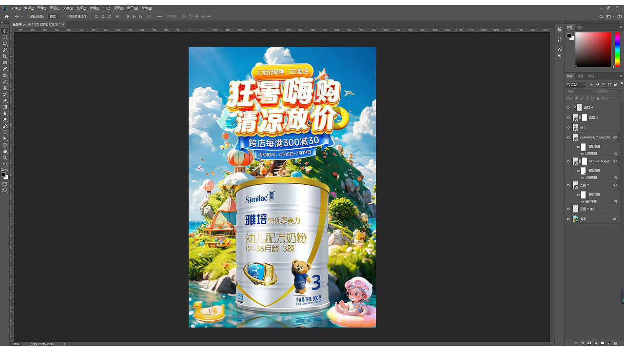Select the Horizontal Type tool
The image size is (624, 351).
[5, 132]
